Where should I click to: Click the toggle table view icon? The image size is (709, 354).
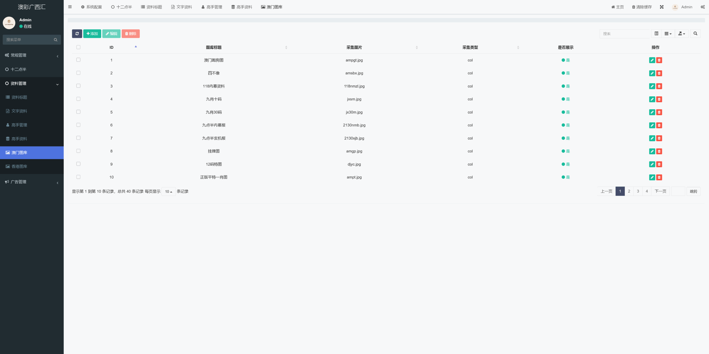pyautogui.click(x=656, y=33)
